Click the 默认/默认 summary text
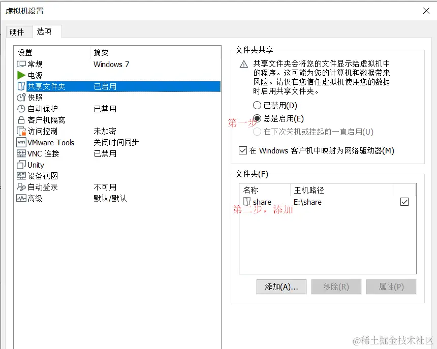437x349 pixels. [110, 198]
